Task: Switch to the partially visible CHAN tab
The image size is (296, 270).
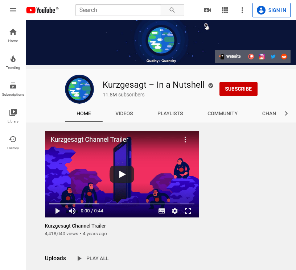Action: (269, 113)
